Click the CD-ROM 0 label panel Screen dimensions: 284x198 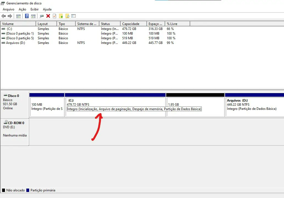click(15, 132)
